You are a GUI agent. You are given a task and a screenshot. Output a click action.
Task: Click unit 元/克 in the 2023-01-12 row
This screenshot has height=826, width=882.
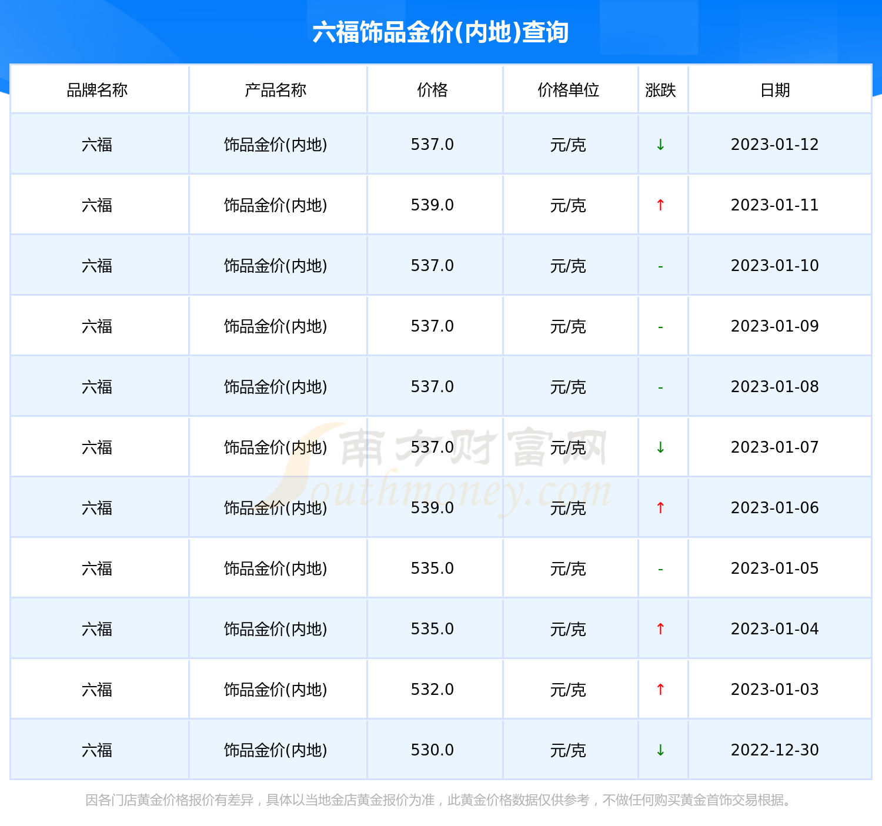[568, 145]
